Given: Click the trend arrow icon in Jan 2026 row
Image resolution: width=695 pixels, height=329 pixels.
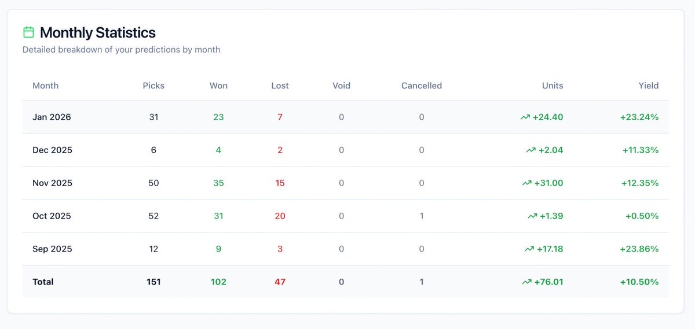Looking at the screenshot, I should tap(525, 117).
